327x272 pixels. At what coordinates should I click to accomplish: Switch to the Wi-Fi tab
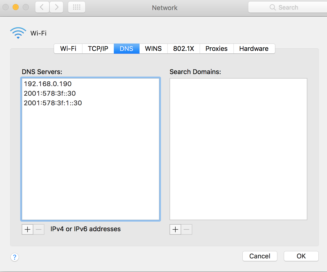click(68, 49)
